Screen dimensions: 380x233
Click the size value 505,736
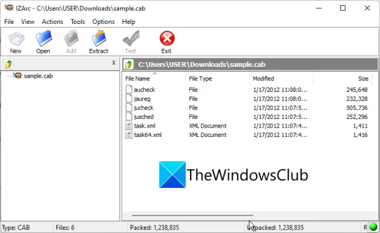click(357, 108)
